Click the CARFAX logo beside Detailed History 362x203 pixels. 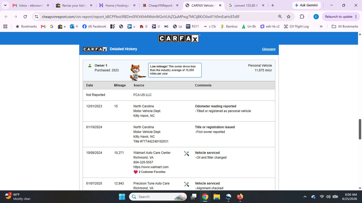pyautogui.click(x=95, y=49)
